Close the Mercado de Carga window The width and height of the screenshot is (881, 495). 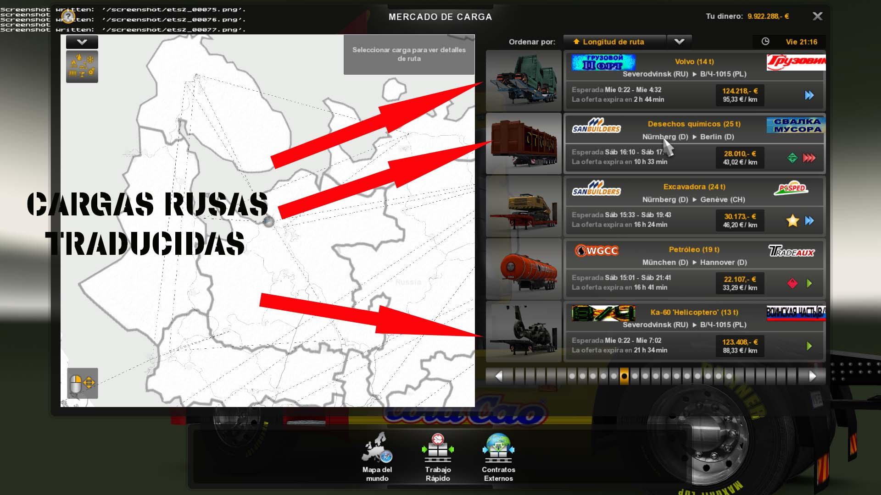[817, 16]
